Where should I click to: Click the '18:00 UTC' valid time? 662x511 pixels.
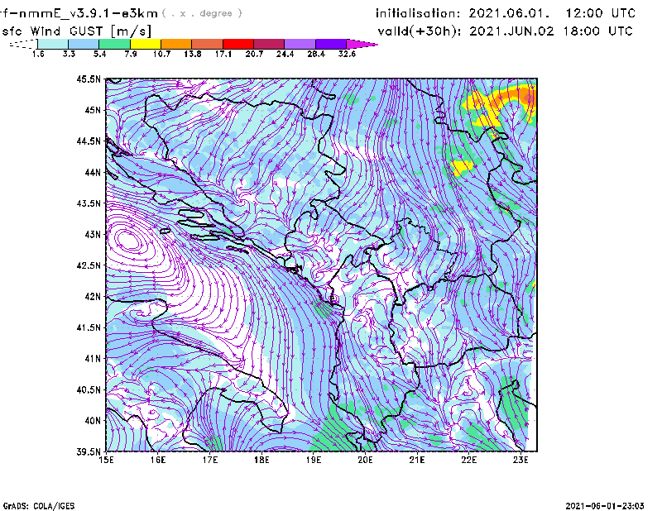(x=597, y=31)
